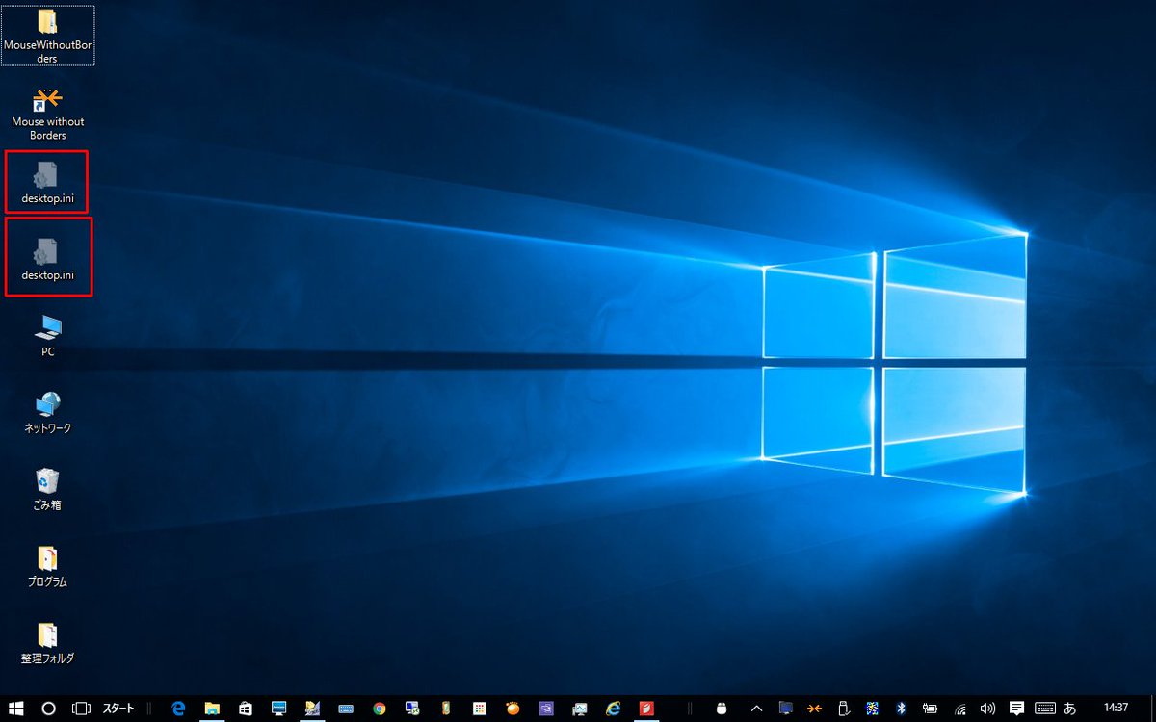
Task: Open the on-screen keyboard taskbar icon
Action: coord(346,708)
